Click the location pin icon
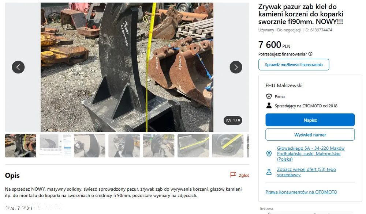 (x=269, y=153)
